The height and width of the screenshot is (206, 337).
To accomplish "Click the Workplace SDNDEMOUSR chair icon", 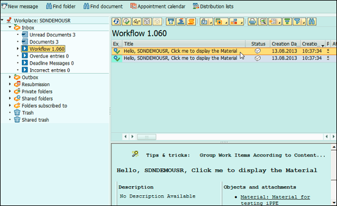I will pos(9,20).
